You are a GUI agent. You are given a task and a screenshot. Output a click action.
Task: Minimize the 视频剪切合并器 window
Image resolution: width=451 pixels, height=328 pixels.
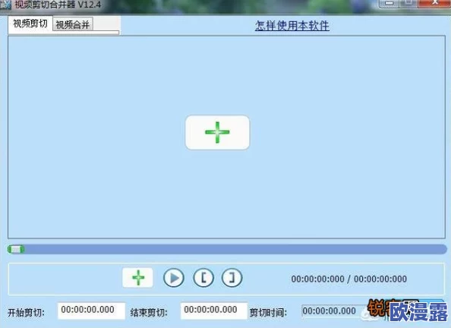pos(389,3)
